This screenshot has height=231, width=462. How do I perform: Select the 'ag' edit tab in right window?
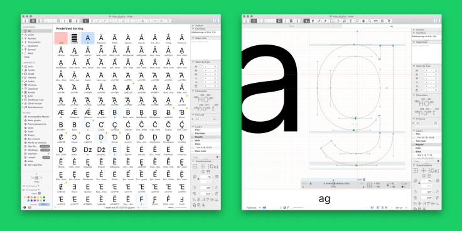point(392,26)
